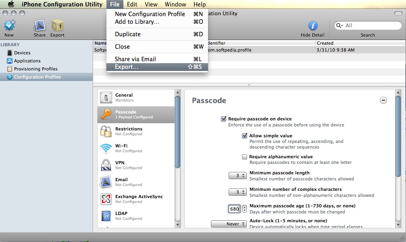The width and height of the screenshot is (406, 242).
Task: Click the New profile toolbar icon
Action: [9, 27]
